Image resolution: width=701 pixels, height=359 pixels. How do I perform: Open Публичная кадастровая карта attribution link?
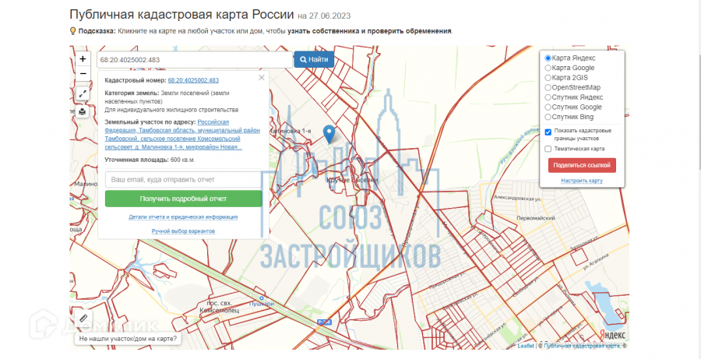point(582,346)
